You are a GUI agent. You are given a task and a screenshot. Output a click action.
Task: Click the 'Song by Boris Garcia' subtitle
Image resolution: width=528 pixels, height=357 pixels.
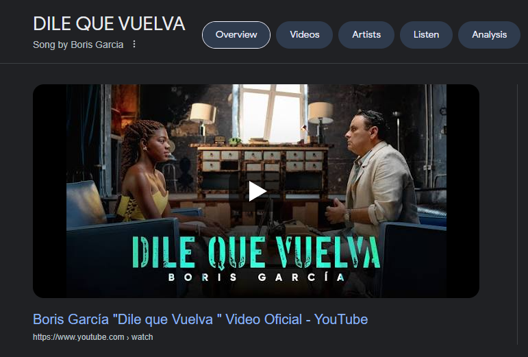[x=78, y=45]
